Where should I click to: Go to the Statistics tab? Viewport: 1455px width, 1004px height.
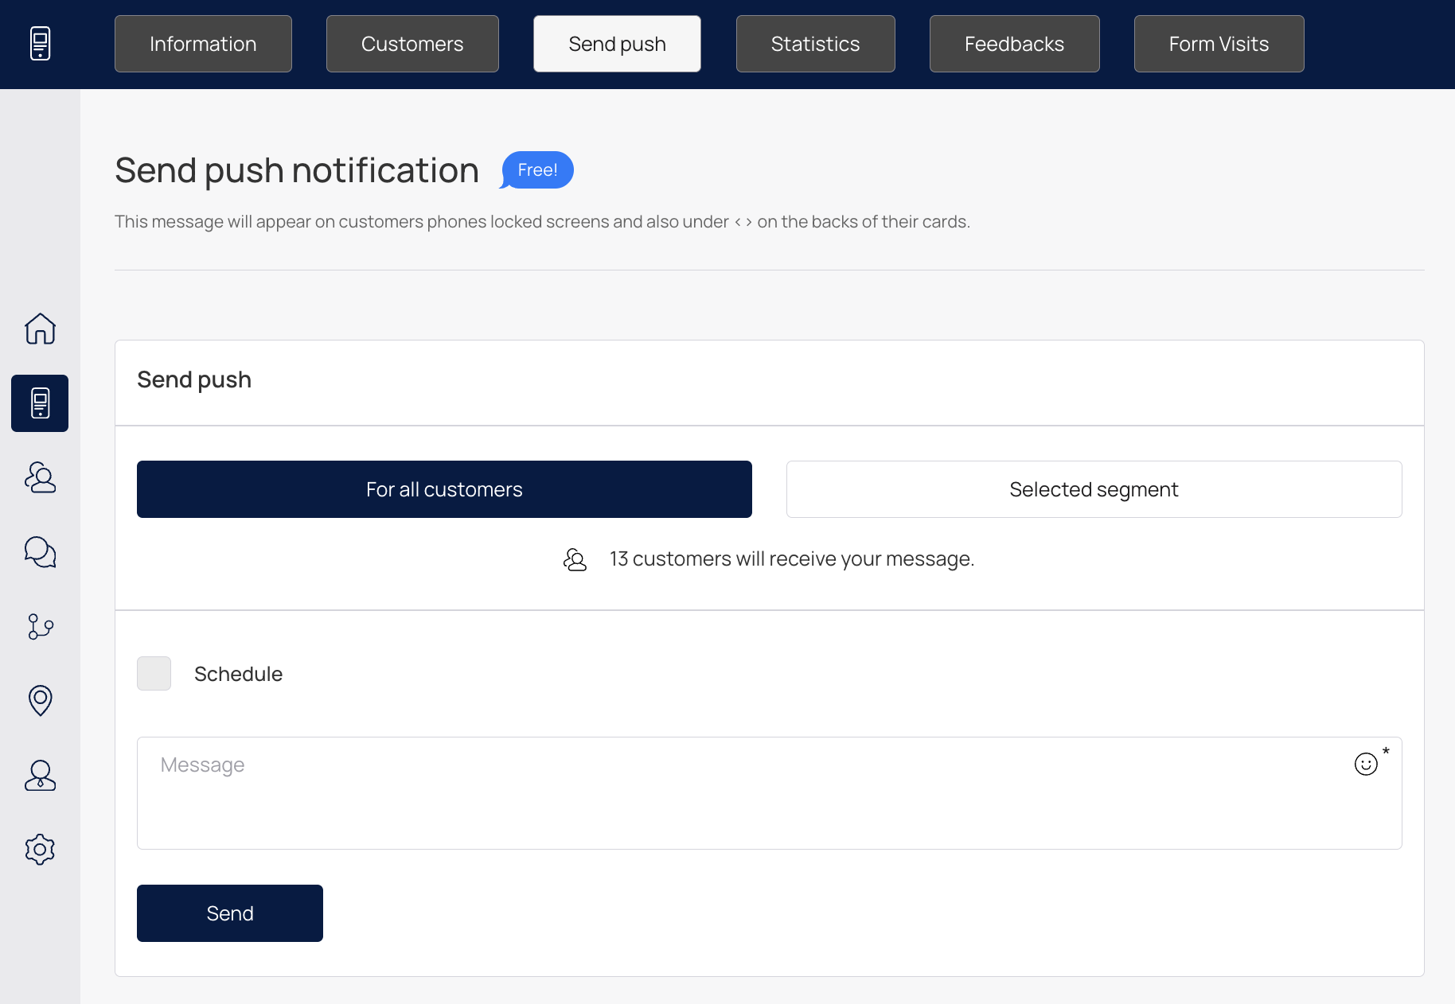click(x=815, y=44)
